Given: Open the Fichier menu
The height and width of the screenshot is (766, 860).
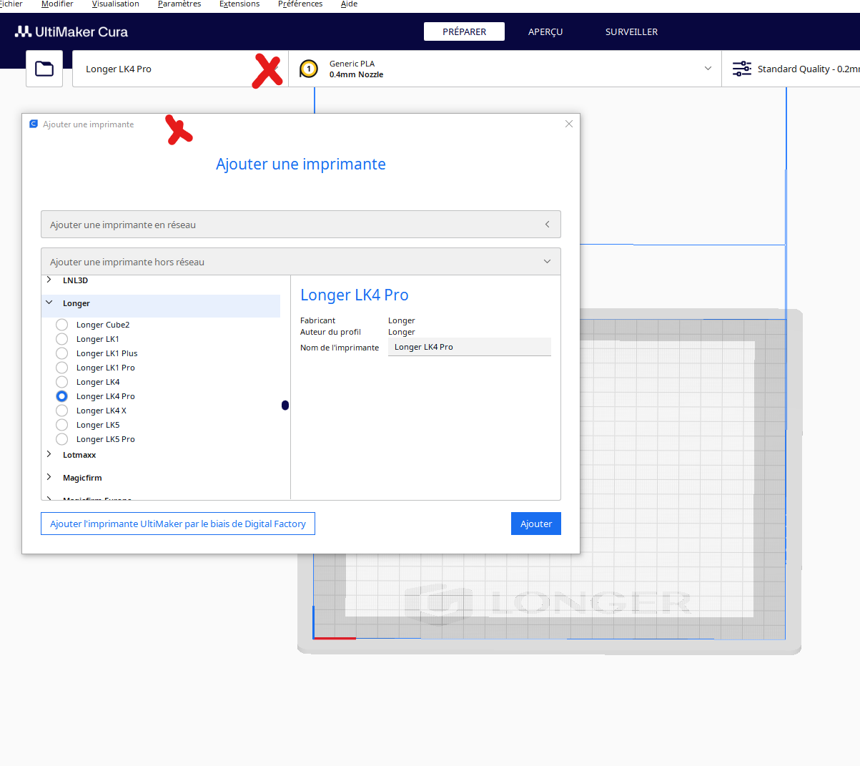Looking at the screenshot, I should [11, 4].
